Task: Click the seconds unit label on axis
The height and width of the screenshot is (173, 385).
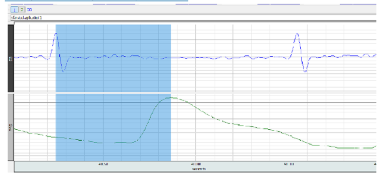Action: click(x=199, y=169)
